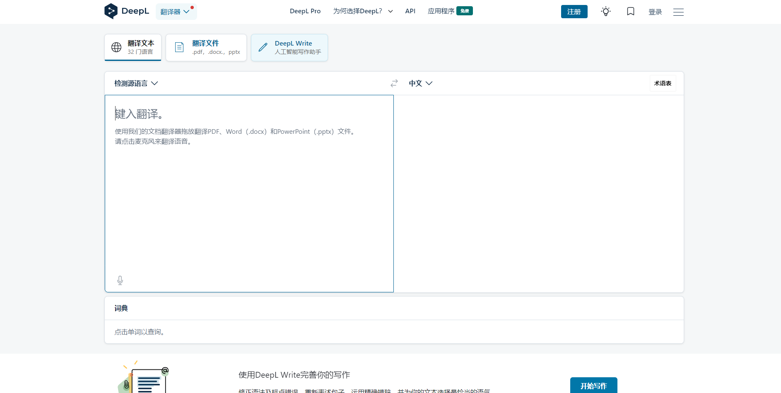Viewport: 781px width, 393px height.
Task: Open the bookmark saved translations icon
Action: tap(630, 12)
